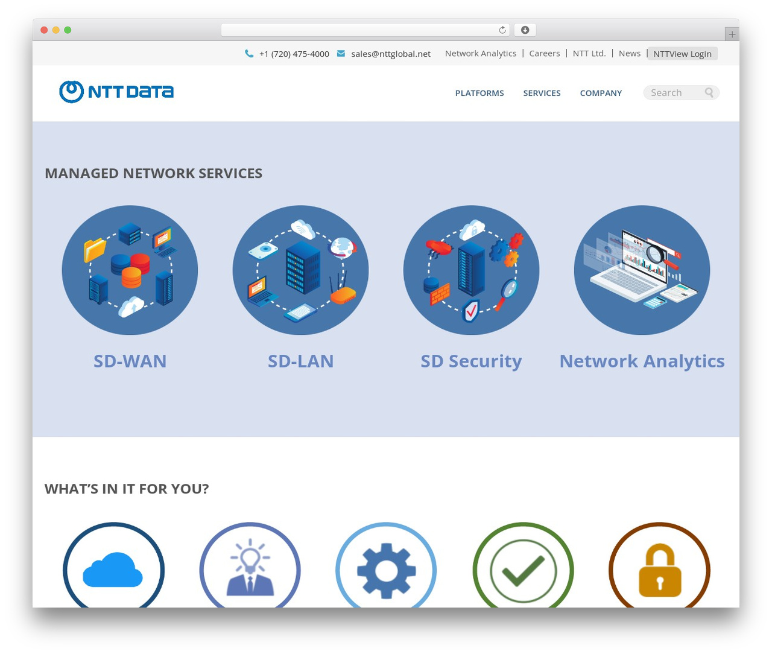The width and height of the screenshot is (772, 654).
Task: Click the Network Analytics title under the laptop
Action: tap(642, 361)
